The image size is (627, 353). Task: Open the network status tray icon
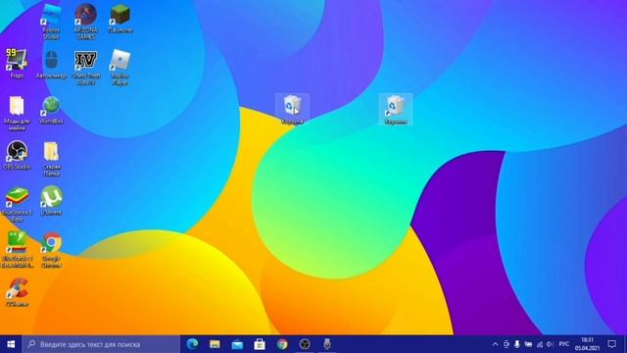[x=540, y=344]
